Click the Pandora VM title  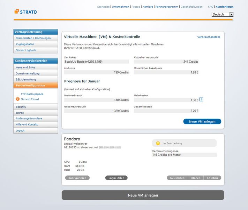coord(72,139)
